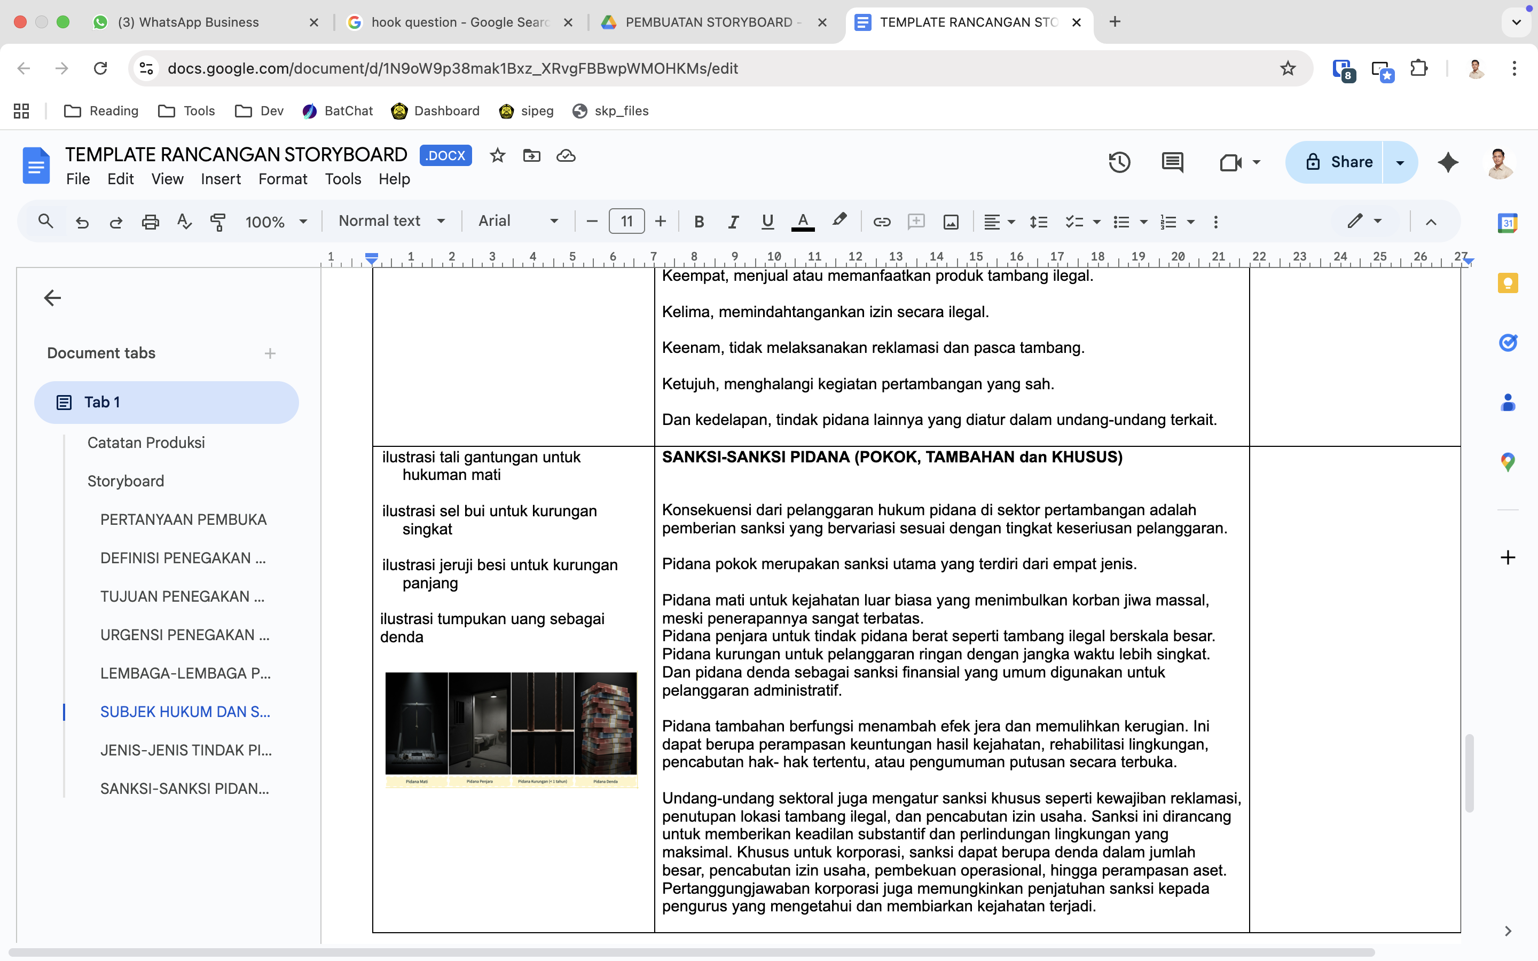The image size is (1538, 961).
Task: Click the text color A swatch
Action: [x=803, y=222]
